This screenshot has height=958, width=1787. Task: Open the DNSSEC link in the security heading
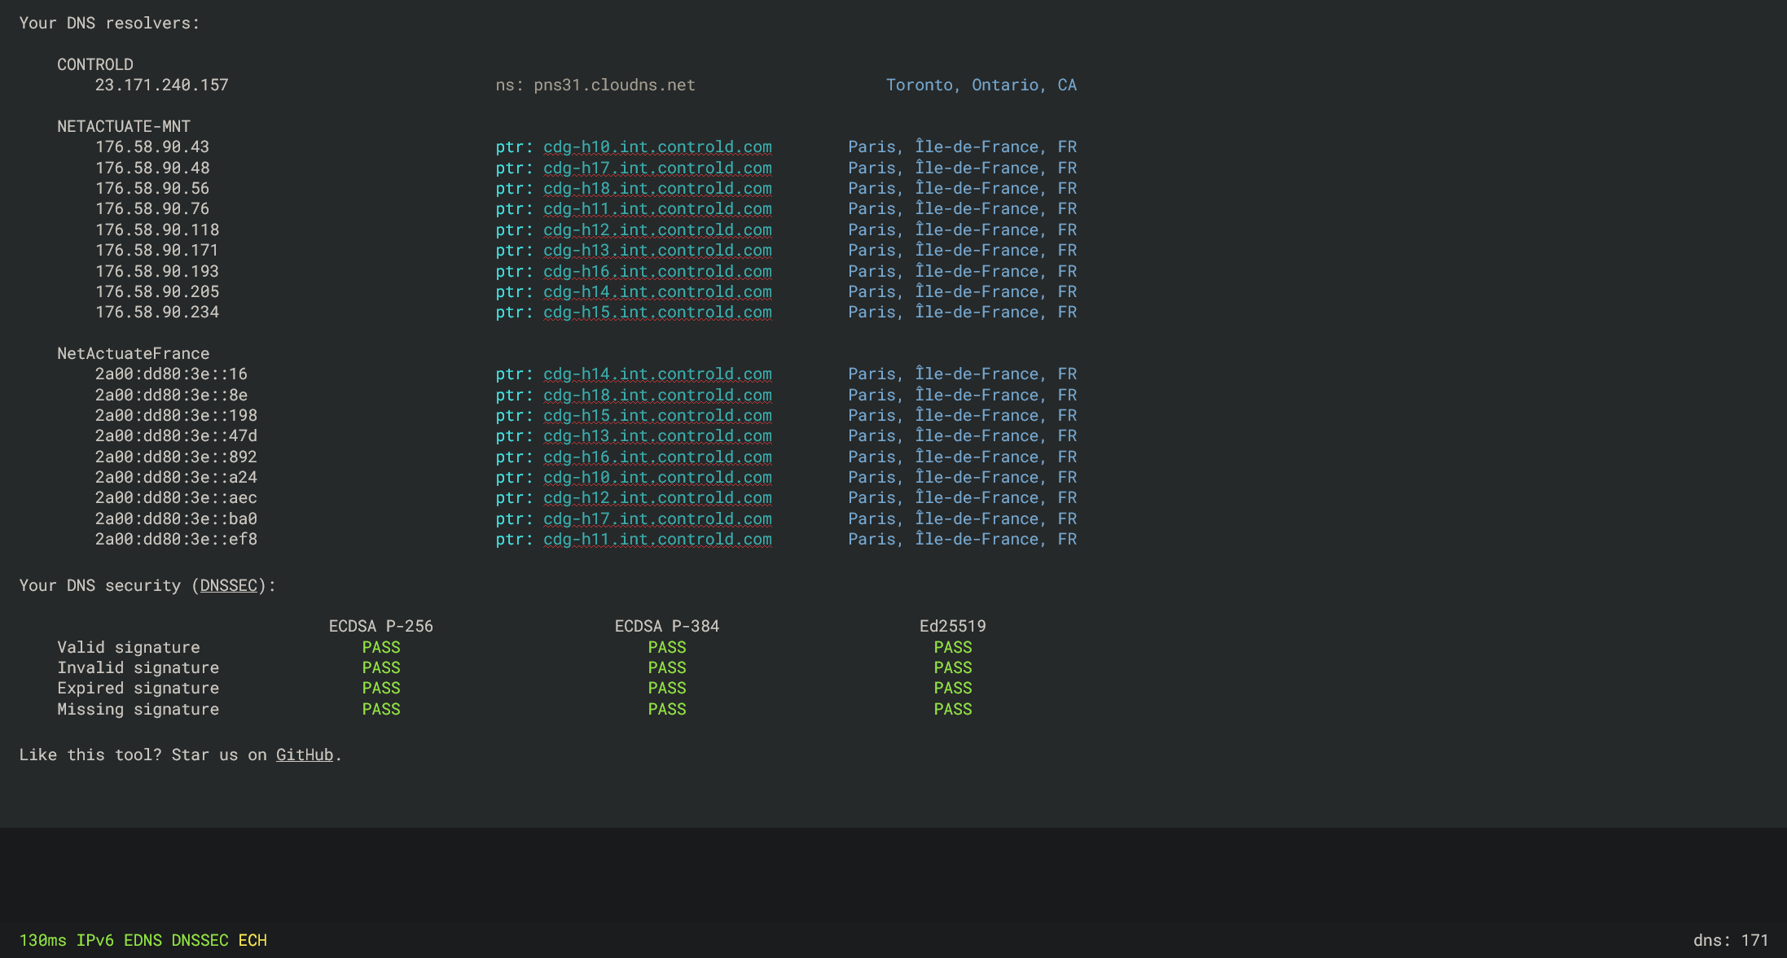[x=229, y=585]
